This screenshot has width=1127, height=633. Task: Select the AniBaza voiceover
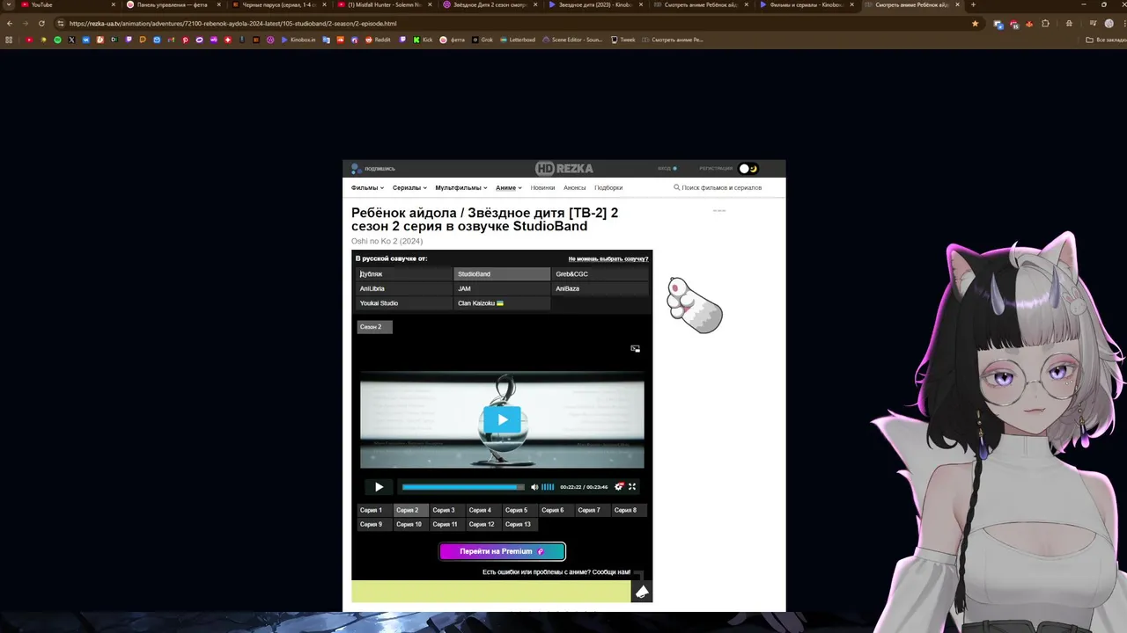600,288
